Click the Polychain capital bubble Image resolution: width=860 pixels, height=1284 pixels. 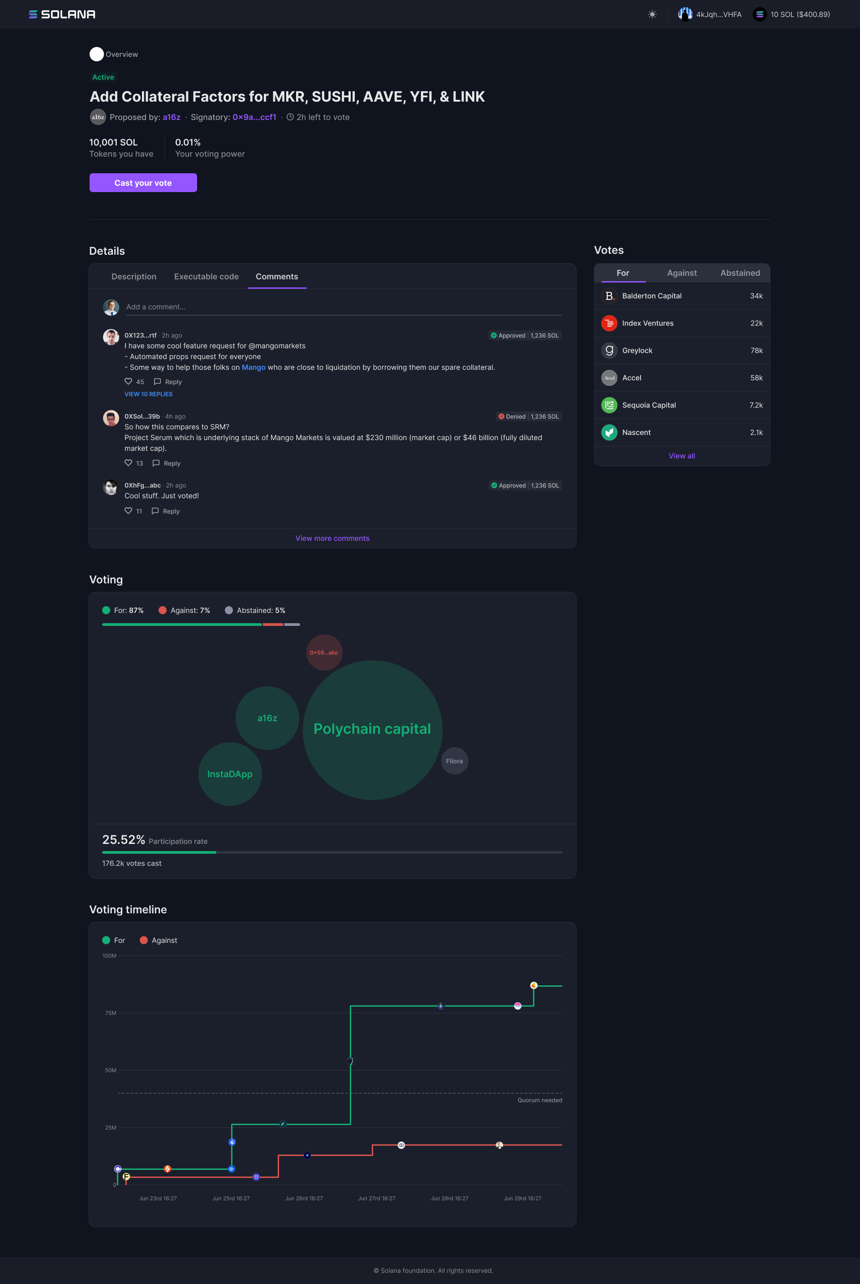click(x=372, y=730)
